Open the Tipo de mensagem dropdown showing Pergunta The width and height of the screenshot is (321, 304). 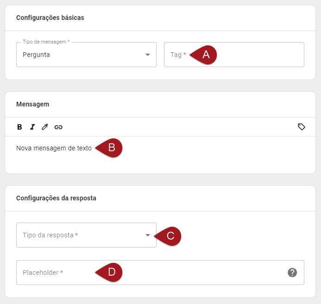[79, 55]
